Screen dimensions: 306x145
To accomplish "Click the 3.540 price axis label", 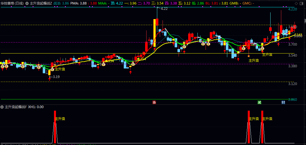I will tap(292, 55).
